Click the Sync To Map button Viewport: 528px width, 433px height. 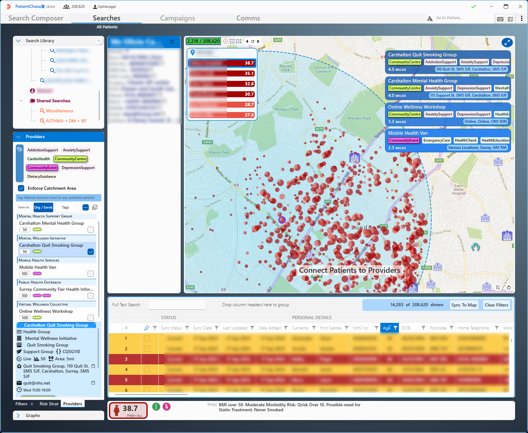[464, 305]
